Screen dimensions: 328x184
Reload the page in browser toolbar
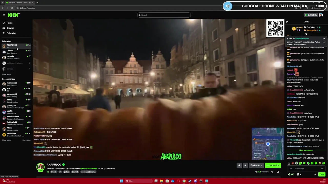(x=12, y=8)
